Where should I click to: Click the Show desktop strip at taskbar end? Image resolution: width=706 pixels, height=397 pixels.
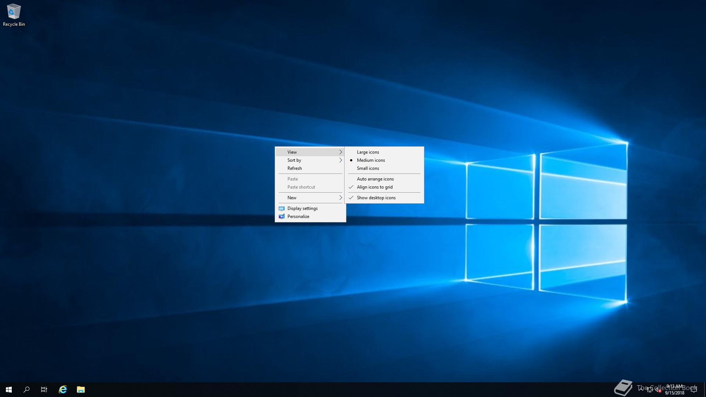pos(705,390)
